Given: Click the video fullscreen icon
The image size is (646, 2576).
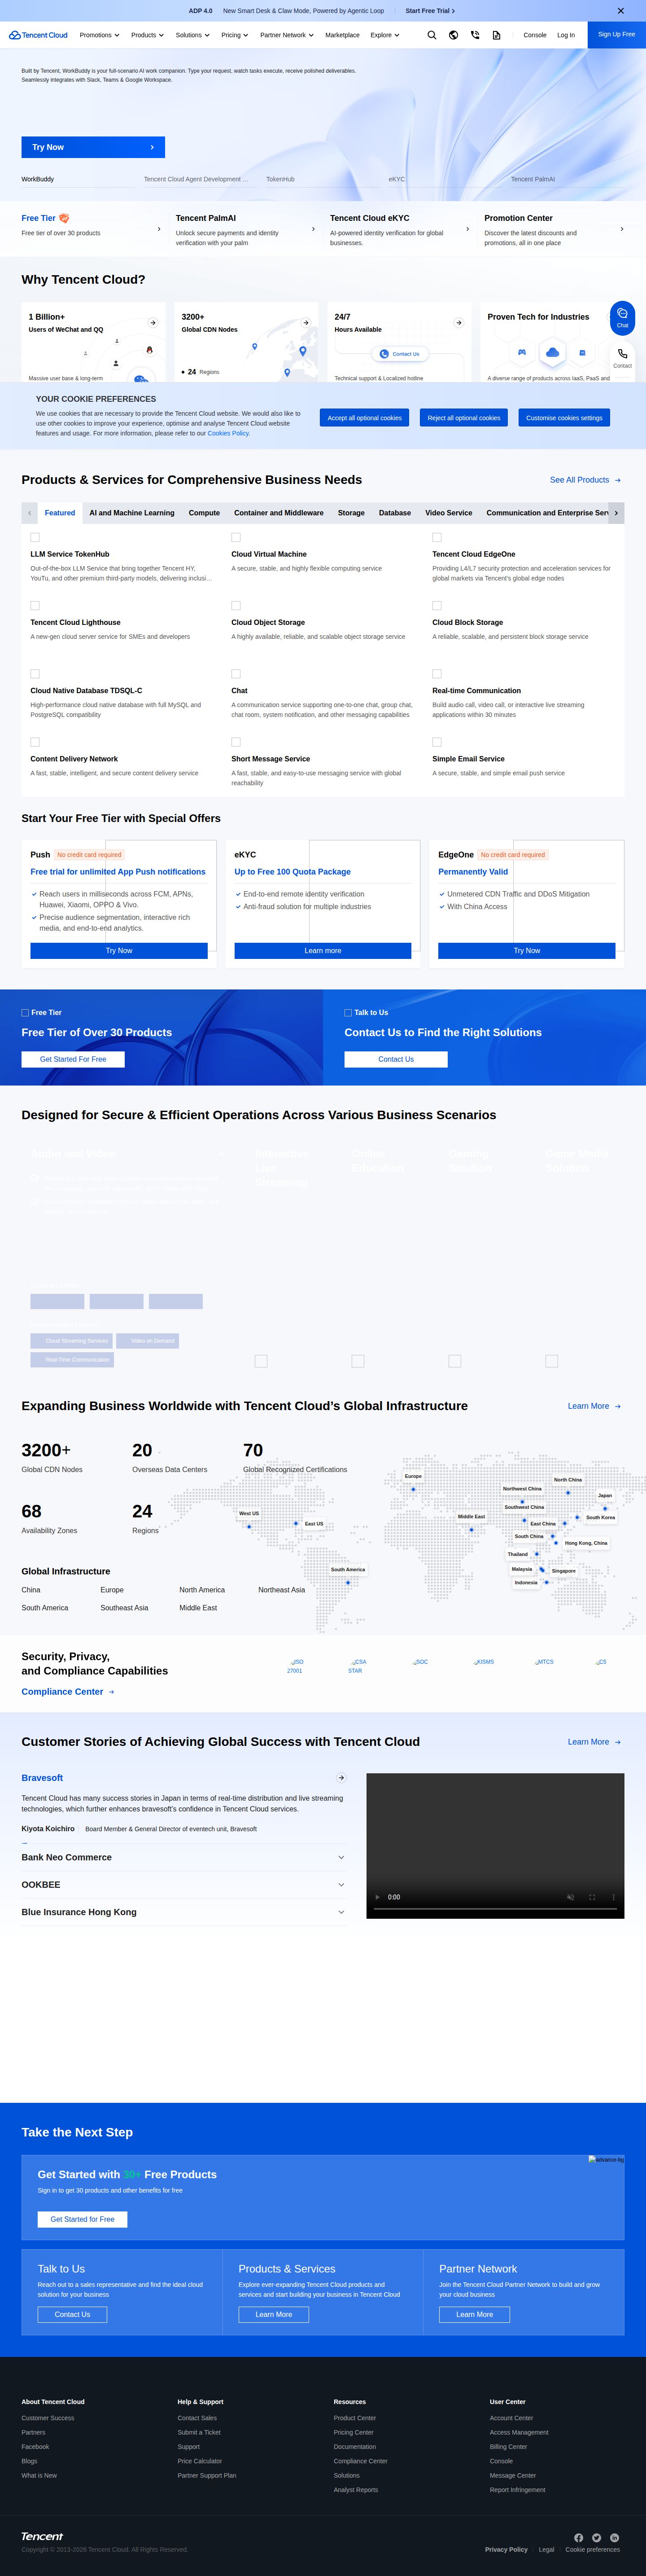Looking at the screenshot, I should (592, 1897).
